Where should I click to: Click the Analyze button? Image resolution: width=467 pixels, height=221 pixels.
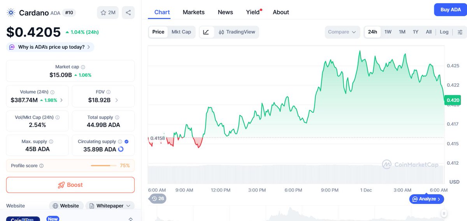click(x=427, y=199)
